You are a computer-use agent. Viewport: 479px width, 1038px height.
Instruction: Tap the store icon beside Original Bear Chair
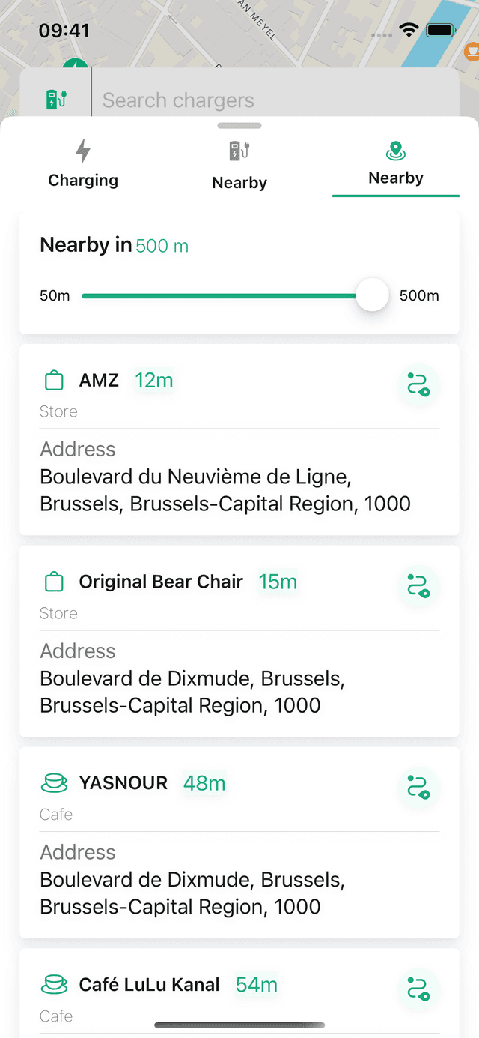(x=54, y=582)
